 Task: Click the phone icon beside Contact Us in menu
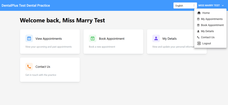198,37
